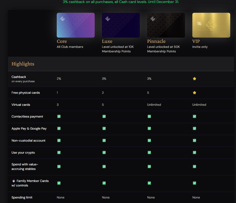Click the 'All Club members' subtitle
The width and height of the screenshot is (236, 203).
click(x=70, y=47)
